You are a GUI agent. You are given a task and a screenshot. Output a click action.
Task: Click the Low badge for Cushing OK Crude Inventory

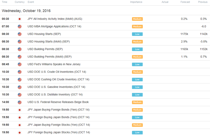pos(137,80)
